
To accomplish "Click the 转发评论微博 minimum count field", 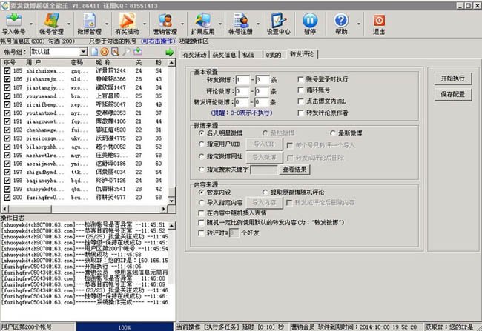I will pyautogui.click(x=242, y=102).
